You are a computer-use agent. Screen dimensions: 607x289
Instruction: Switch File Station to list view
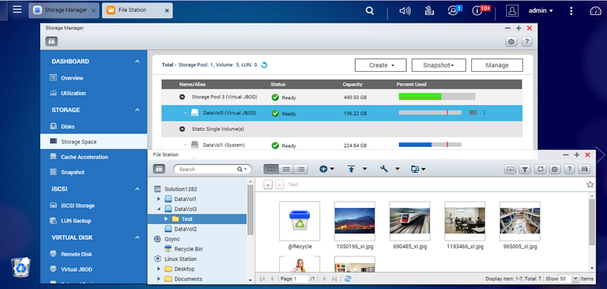coord(286,169)
